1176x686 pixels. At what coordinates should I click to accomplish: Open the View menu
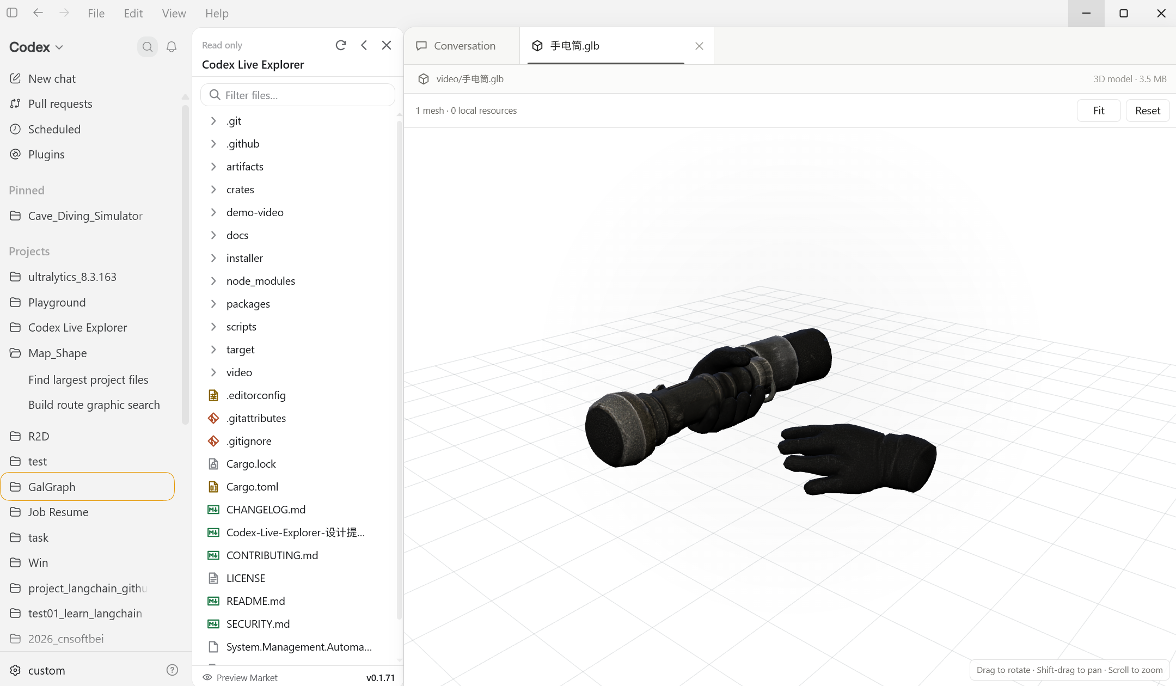(x=174, y=13)
